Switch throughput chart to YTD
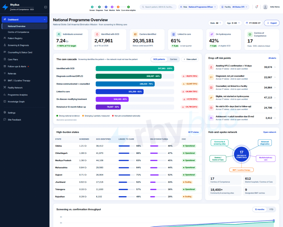The image size is (283, 227). click(271, 209)
